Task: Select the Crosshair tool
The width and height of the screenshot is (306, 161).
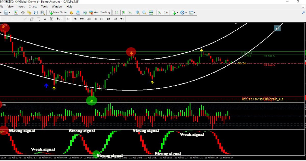Action: pyautogui.click(x=4, y=19)
